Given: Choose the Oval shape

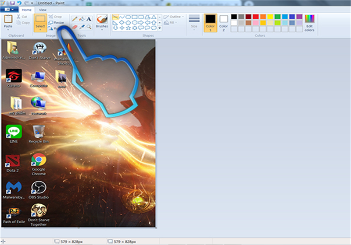Looking at the screenshot, I should click(x=128, y=17).
